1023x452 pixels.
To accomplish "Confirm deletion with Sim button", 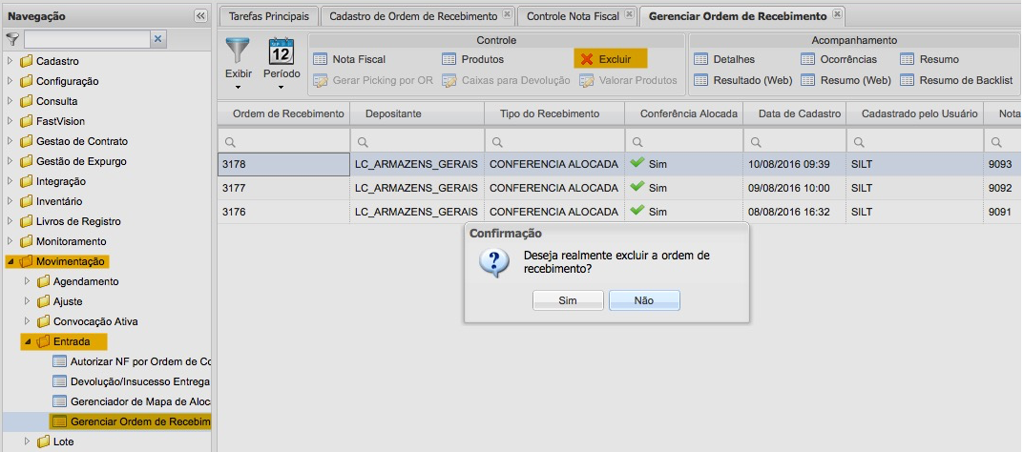I will (x=568, y=300).
